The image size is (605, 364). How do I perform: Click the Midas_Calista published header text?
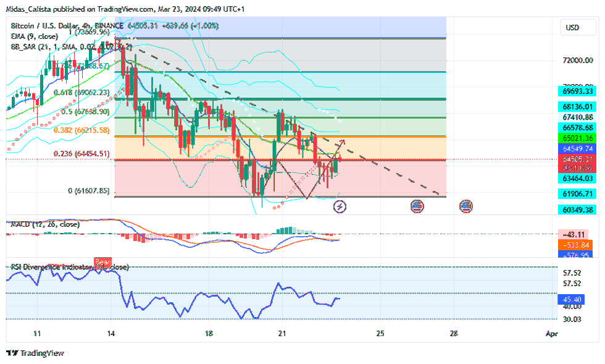coord(125,9)
